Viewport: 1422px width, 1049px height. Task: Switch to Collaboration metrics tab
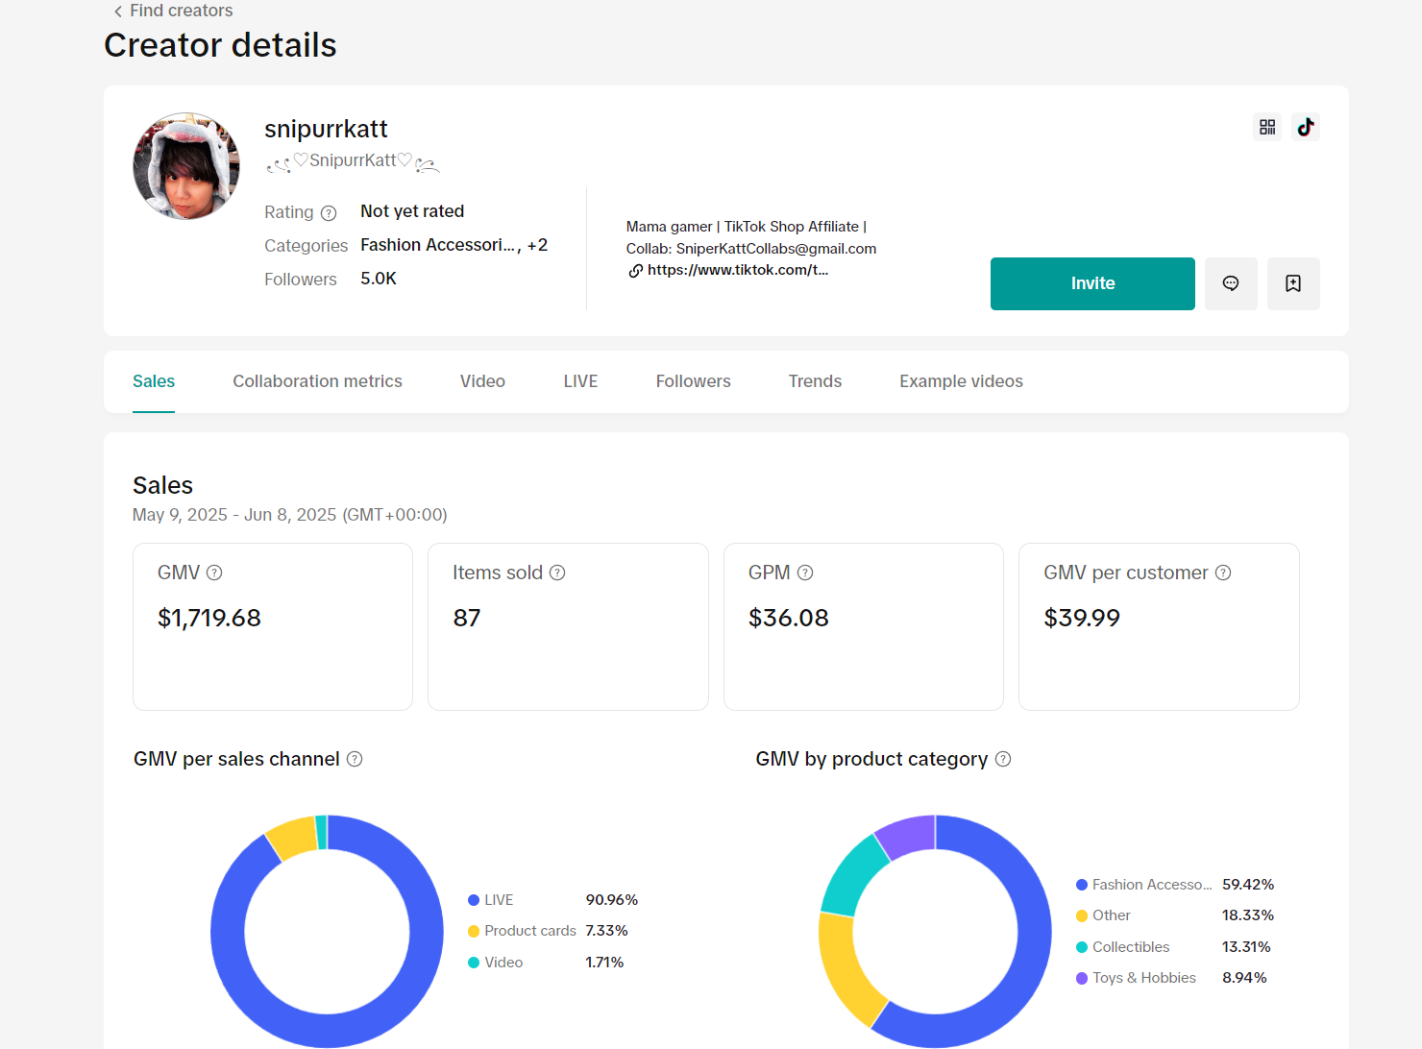(x=317, y=381)
